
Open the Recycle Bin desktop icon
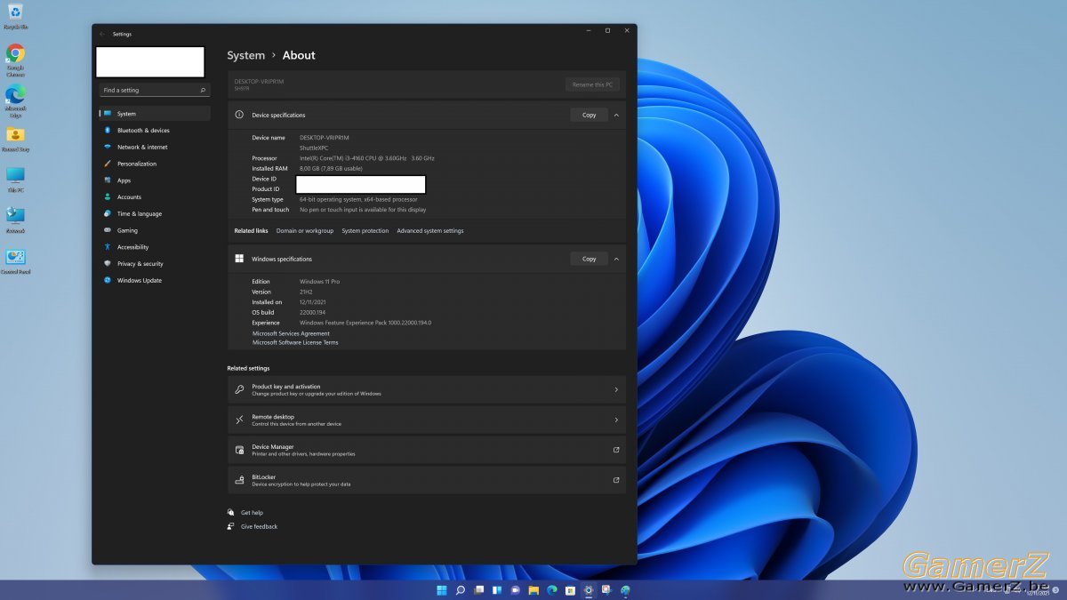point(15,16)
